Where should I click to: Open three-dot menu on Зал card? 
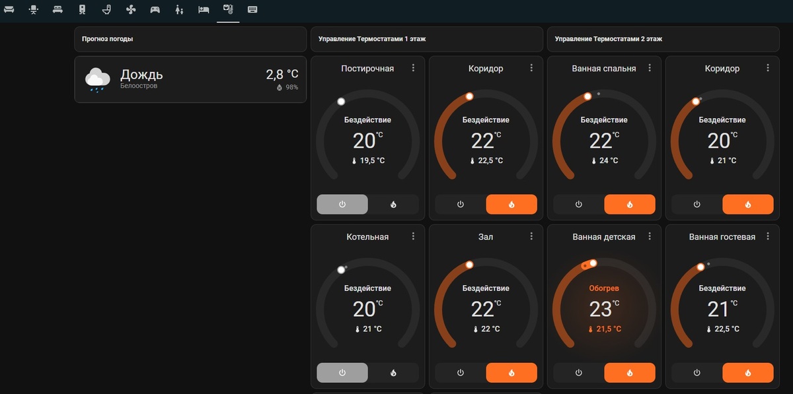[531, 236]
